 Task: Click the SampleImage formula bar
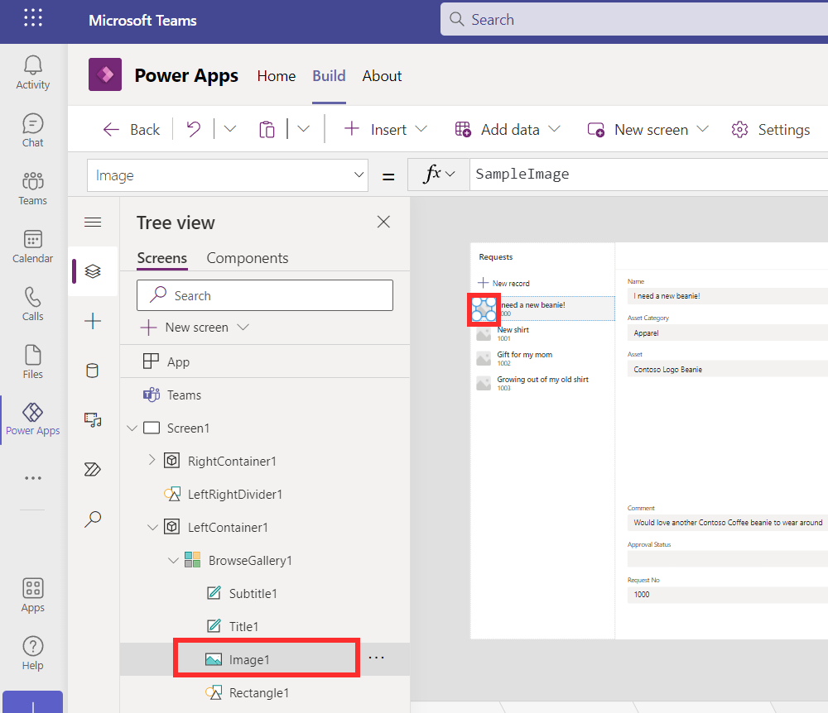tap(649, 174)
